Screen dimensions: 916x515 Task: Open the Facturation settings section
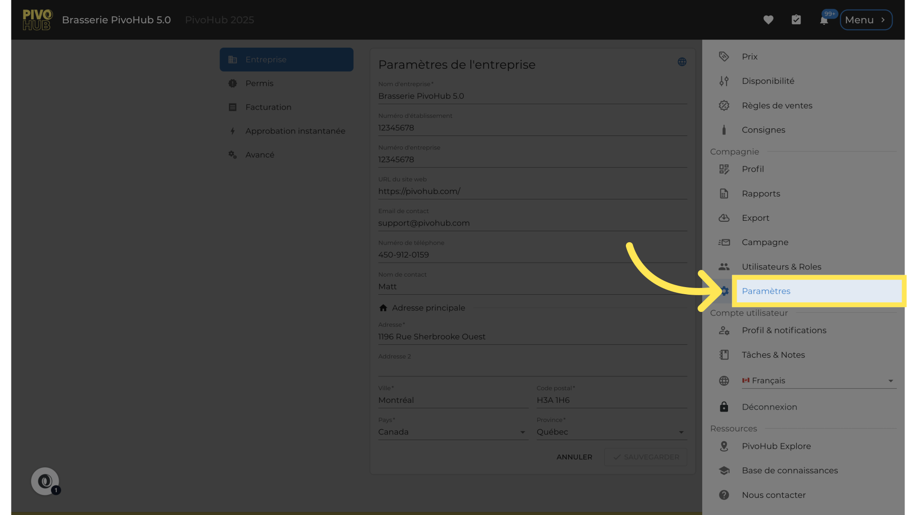[286, 107]
